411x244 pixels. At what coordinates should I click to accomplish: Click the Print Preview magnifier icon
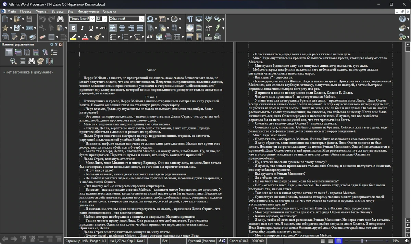pos(23,37)
